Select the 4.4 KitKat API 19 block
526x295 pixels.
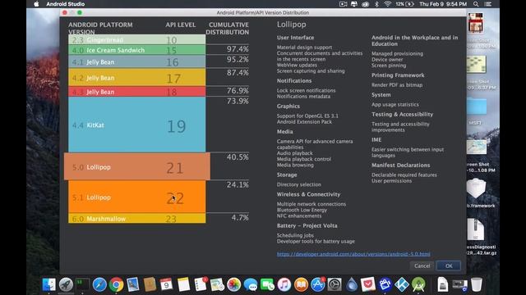click(x=137, y=125)
